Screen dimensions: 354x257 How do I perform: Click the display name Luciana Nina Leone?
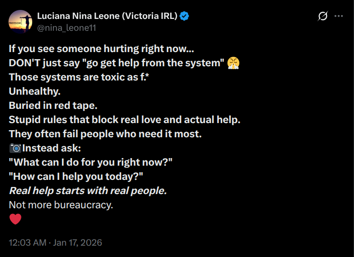(107, 16)
